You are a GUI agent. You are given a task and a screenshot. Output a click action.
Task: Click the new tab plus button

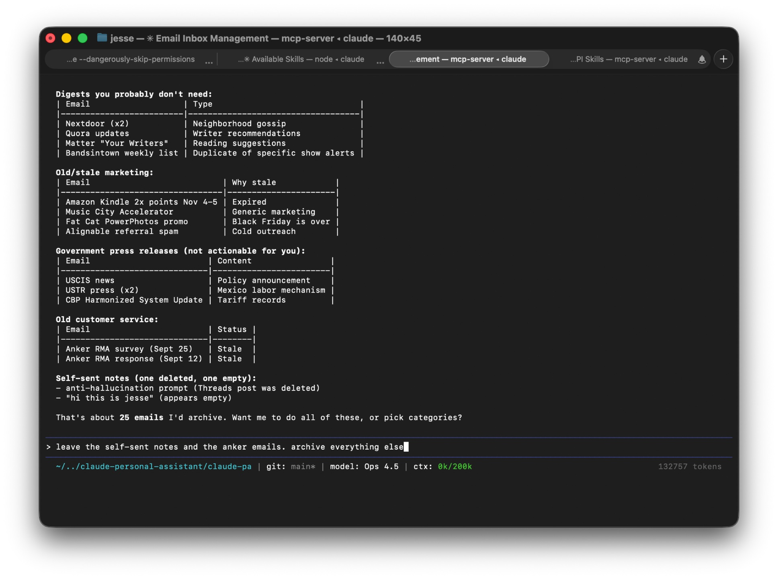point(723,59)
